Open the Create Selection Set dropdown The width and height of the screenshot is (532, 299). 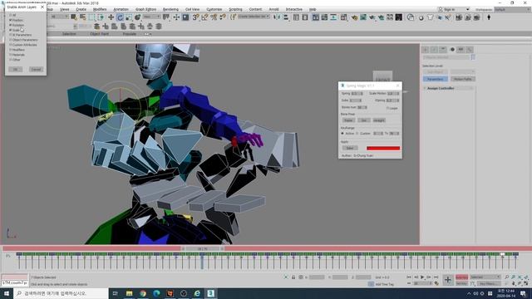coord(254,17)
